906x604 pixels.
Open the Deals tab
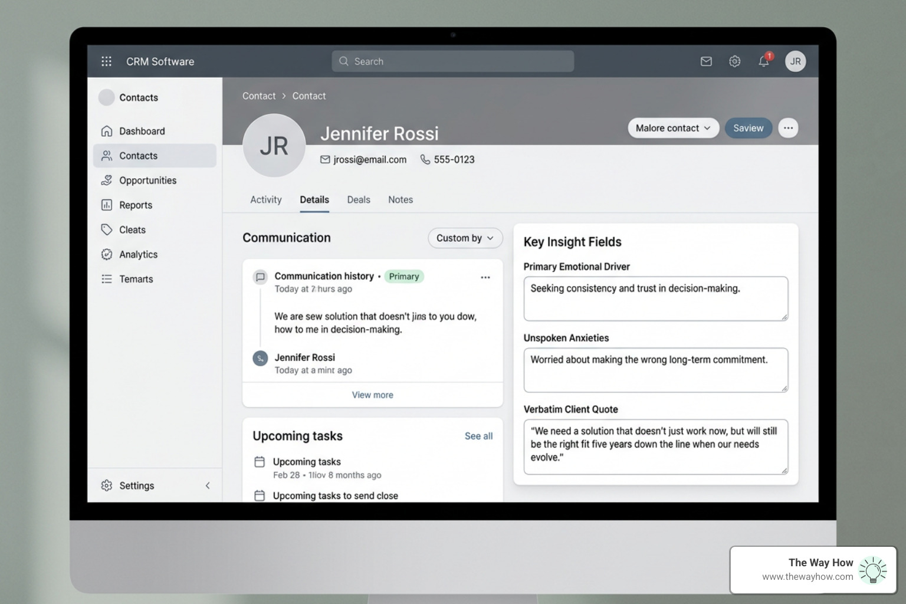(x=359, y=200)
